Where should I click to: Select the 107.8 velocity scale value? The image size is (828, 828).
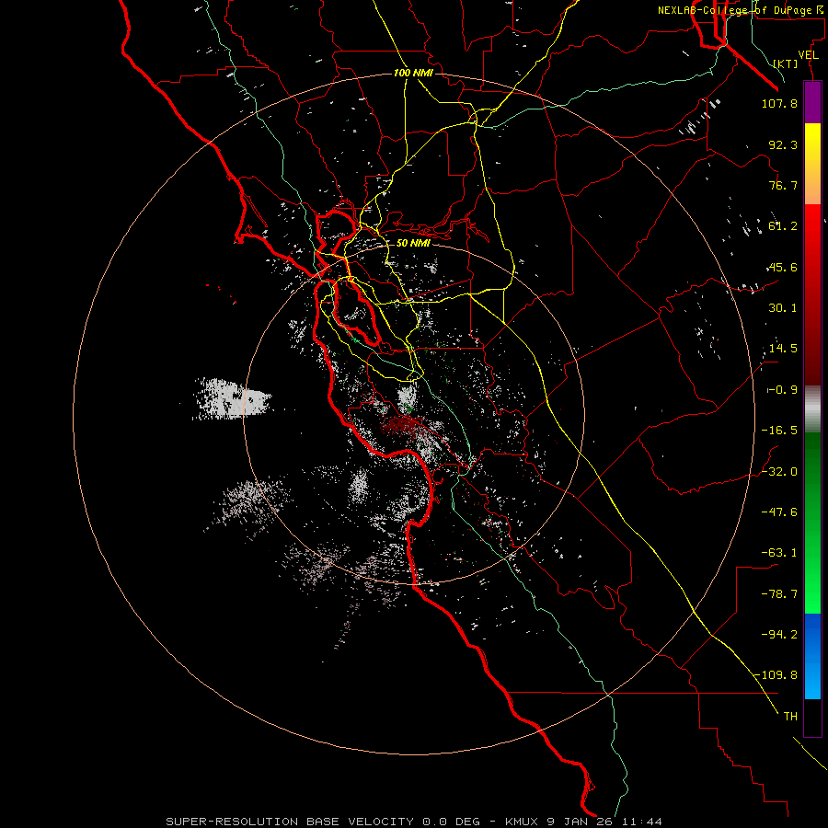(x=779, y=103)
